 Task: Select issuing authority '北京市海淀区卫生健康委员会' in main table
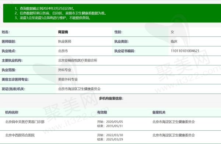[79, 89]
